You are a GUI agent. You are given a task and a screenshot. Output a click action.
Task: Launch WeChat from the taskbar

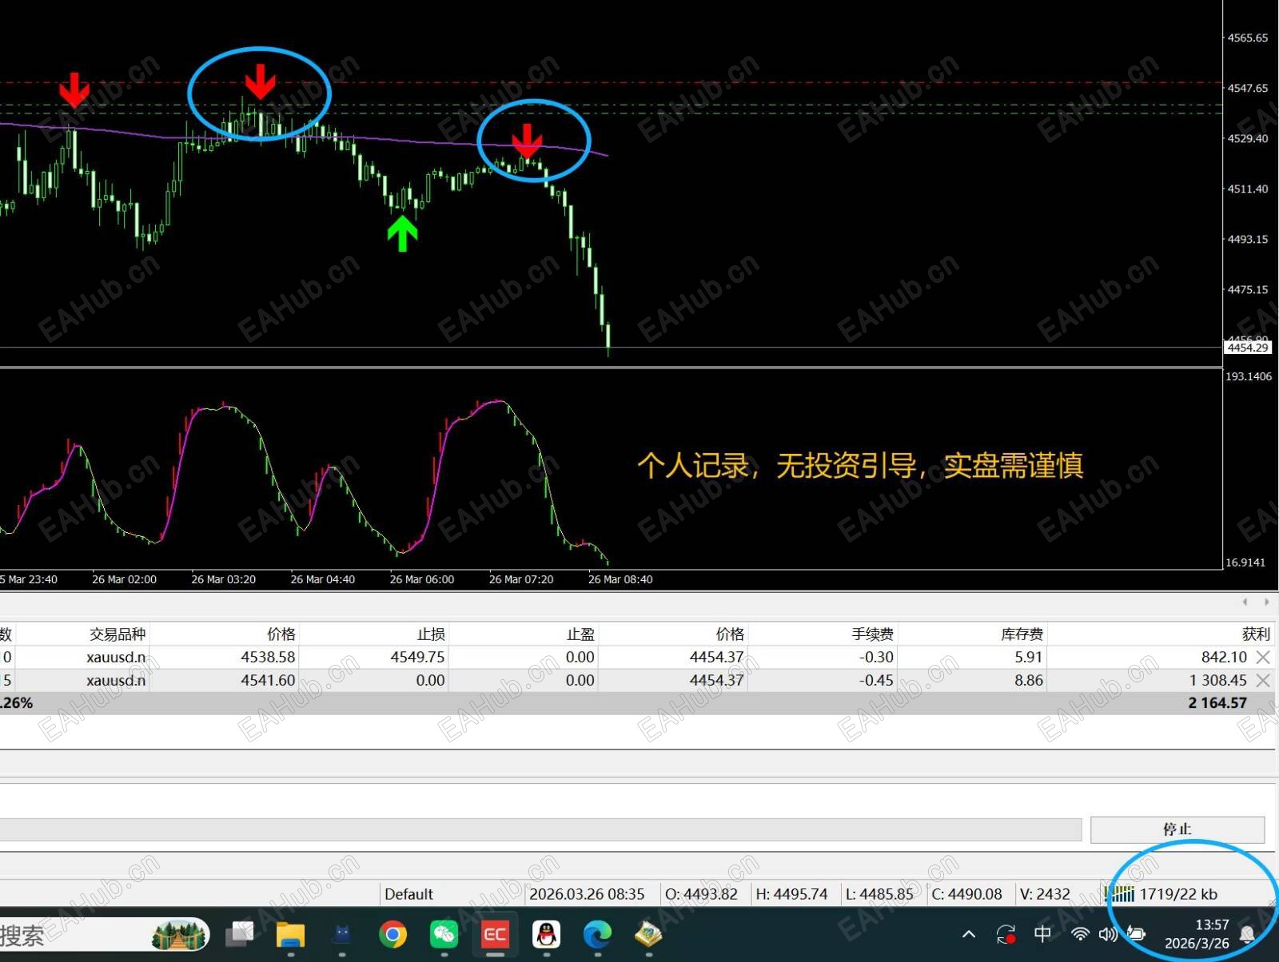pos(444,934)
